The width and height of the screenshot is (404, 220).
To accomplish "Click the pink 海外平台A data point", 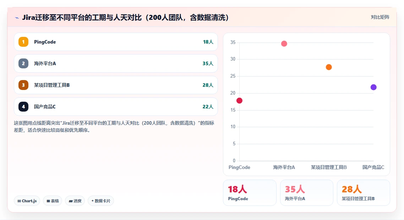I will 284,44.
